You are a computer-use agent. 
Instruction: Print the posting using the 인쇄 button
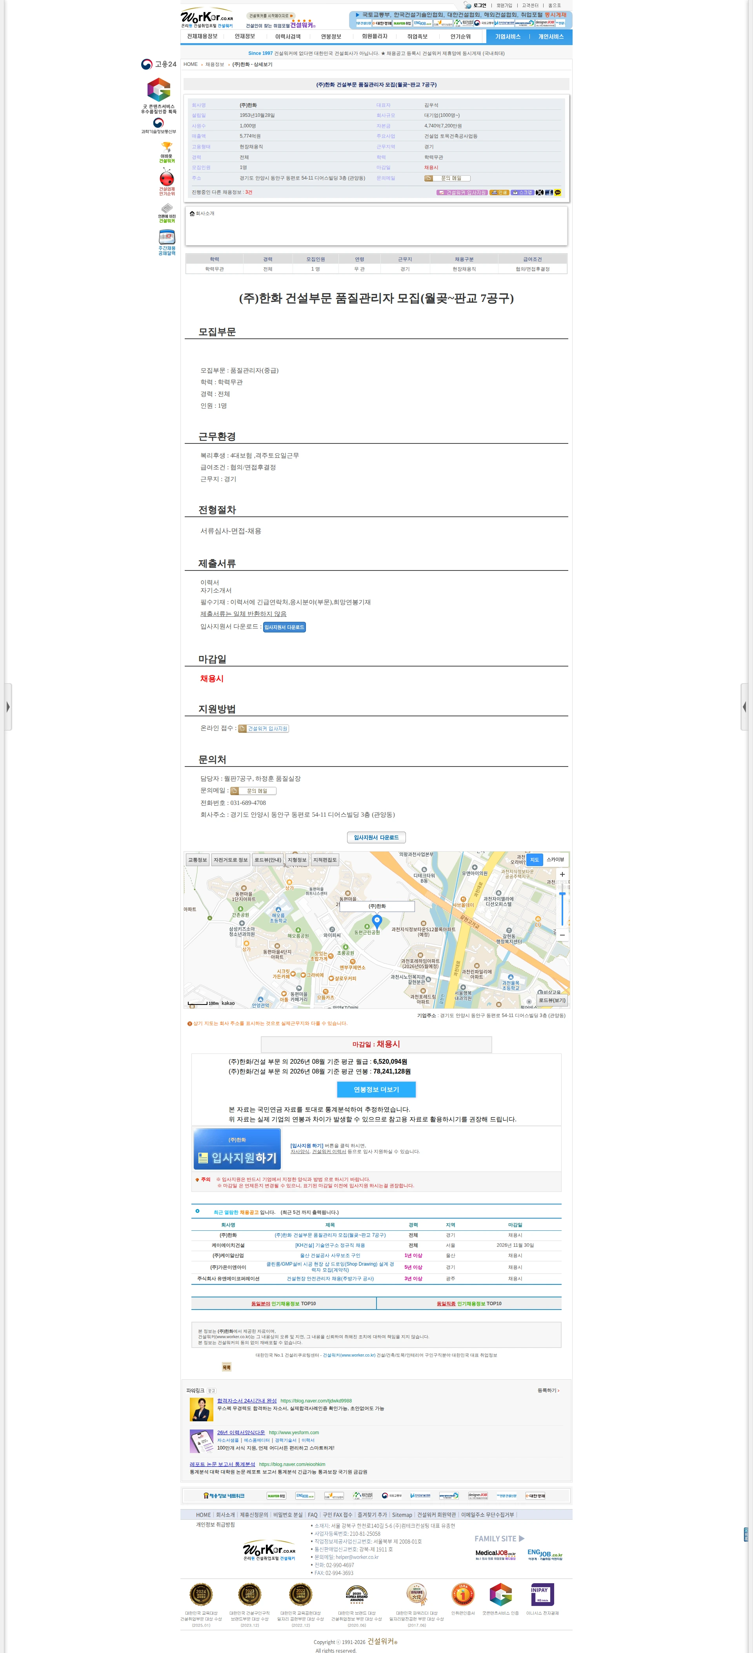coord(499,193)
